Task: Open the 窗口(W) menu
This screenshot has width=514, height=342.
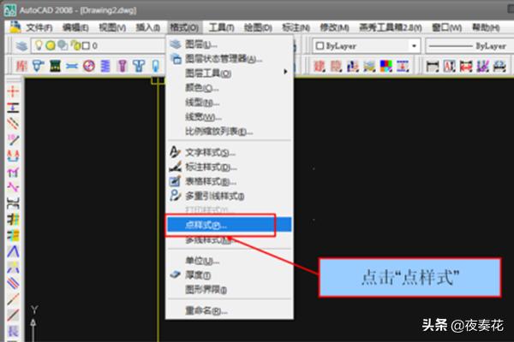Action: pos(446,27)
